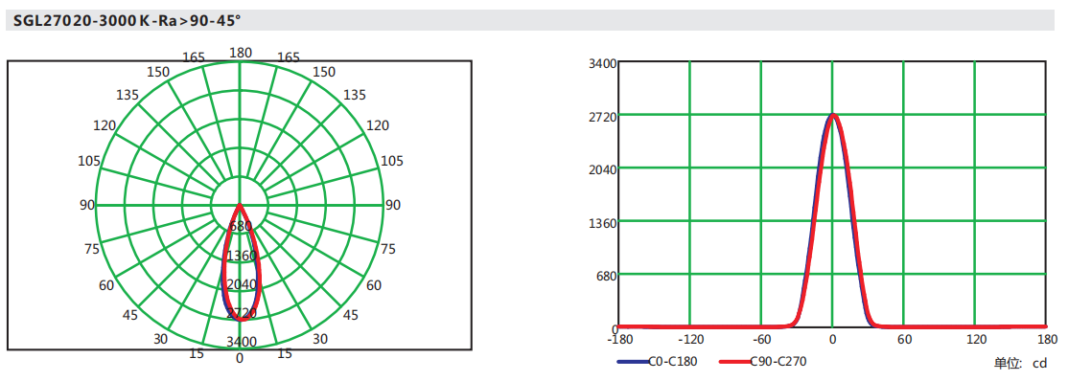Click the 0 label on the line chart x-axis
The height and width of the screenshot is (381, 1068).
832,339
